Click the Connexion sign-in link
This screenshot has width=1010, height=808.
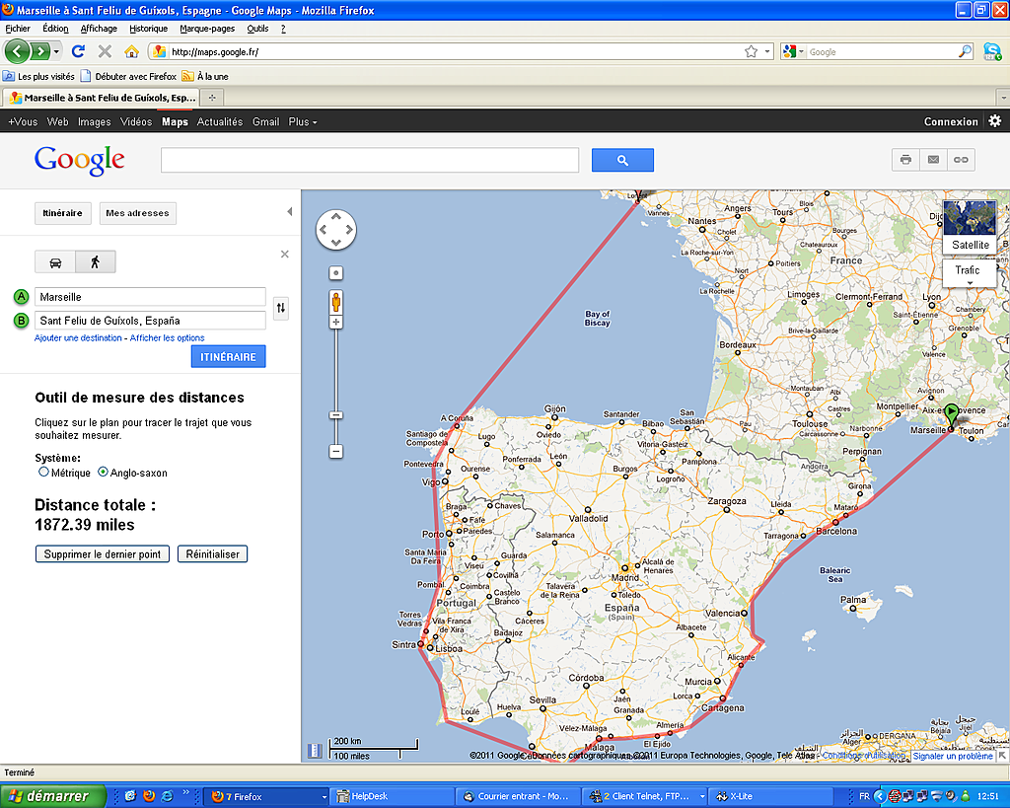click(x=951, y=121)
